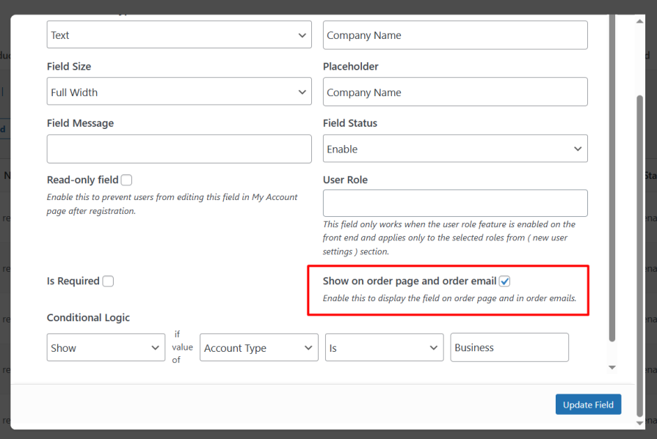The height and width of the screenshot is (439, 657).
Task: Click into the Placeholder input field
Action: (454, 92)
